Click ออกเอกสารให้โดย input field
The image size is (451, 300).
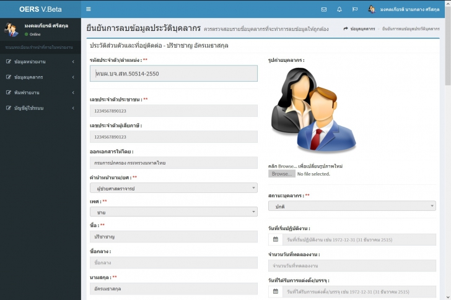tap(173, 163)
